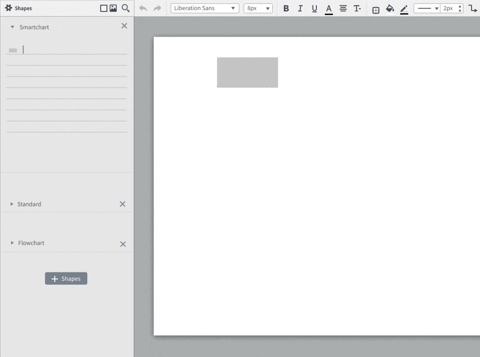Image resolution: width=480 pixels, height=357 pixels.
Task: Click the + Shapes button
Action: (66, 278)
